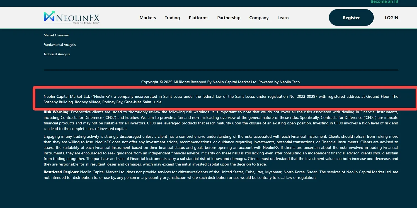Click the bold "Restricted Regions:" label
This screenshot has width=417, height=208.
click(61, 172)
